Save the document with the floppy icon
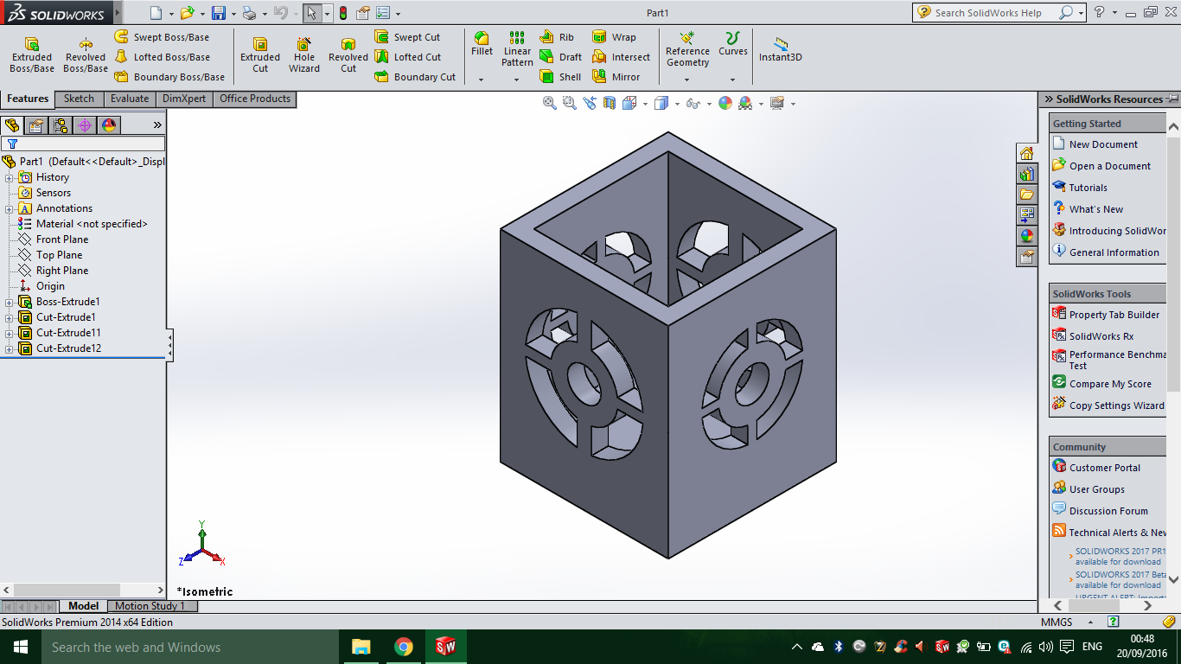 [x=219, y=13]
